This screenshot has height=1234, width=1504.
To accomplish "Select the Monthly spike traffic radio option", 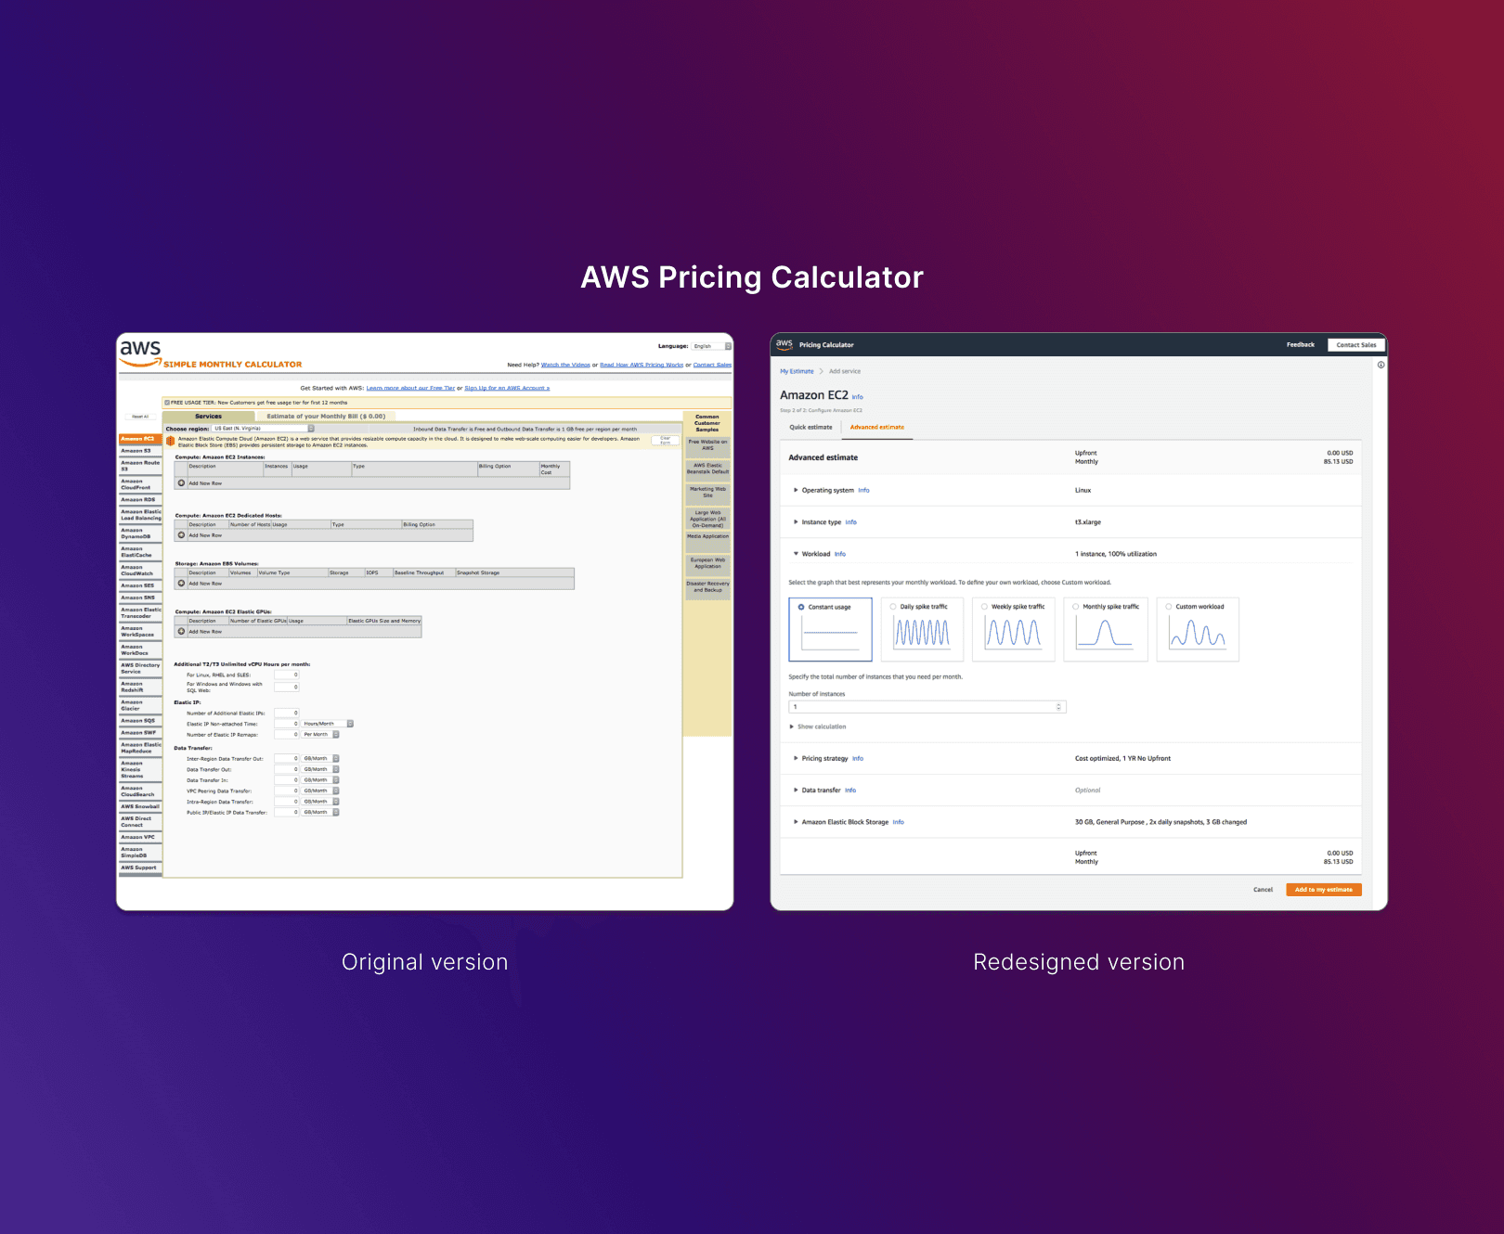I will pos(1076,607).
